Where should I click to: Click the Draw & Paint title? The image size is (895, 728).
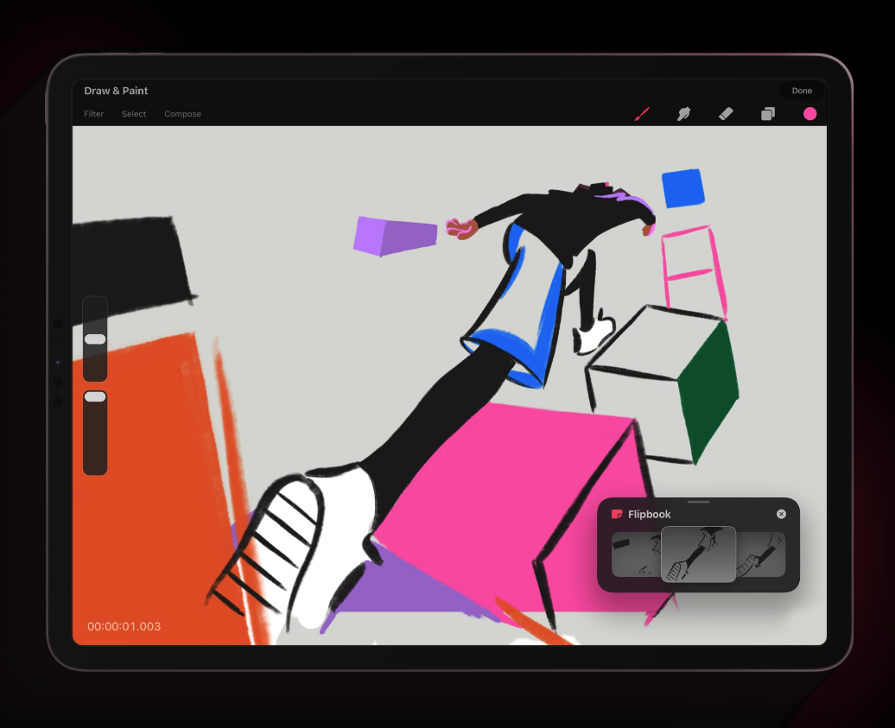coord(116,91)
